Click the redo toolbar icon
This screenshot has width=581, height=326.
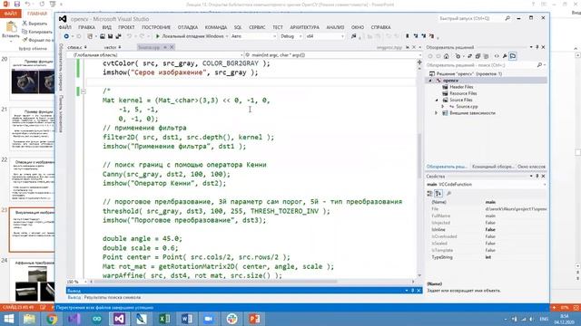[142, 36]
